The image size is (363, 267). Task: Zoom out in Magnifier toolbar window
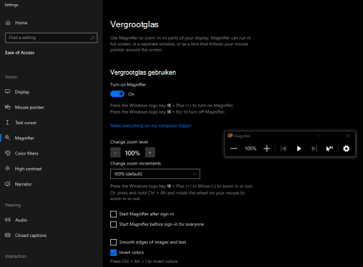tap(234, 148)
